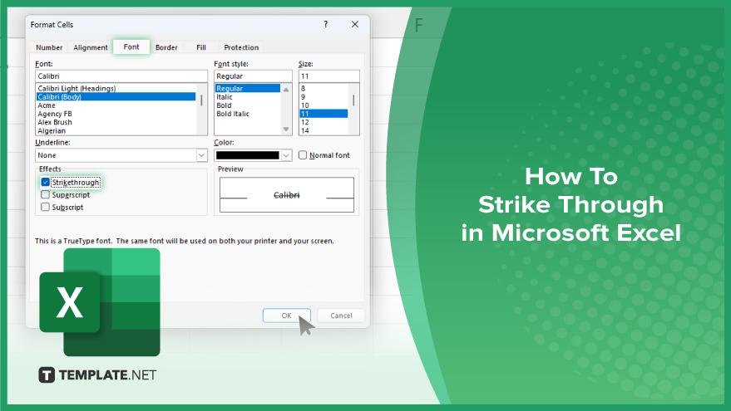Select Italic font style
This screenshot has height=411, width=731.
(x=248, y=97)
